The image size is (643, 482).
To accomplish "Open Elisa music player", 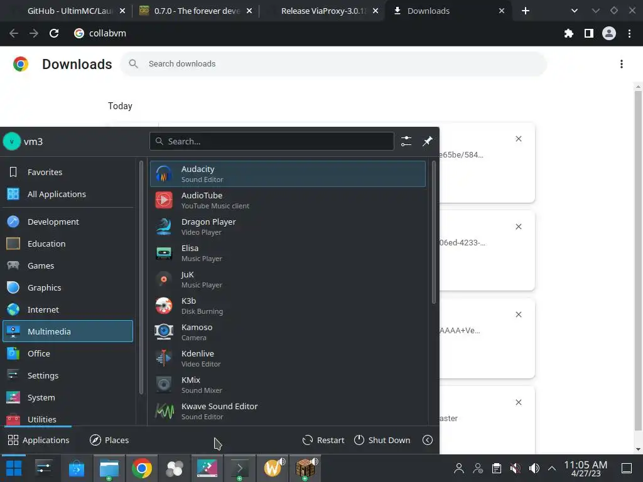I will pos(288,253).
